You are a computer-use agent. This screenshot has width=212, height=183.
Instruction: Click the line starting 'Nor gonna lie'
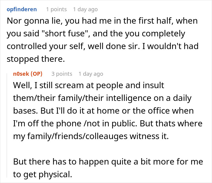[102, 21]
